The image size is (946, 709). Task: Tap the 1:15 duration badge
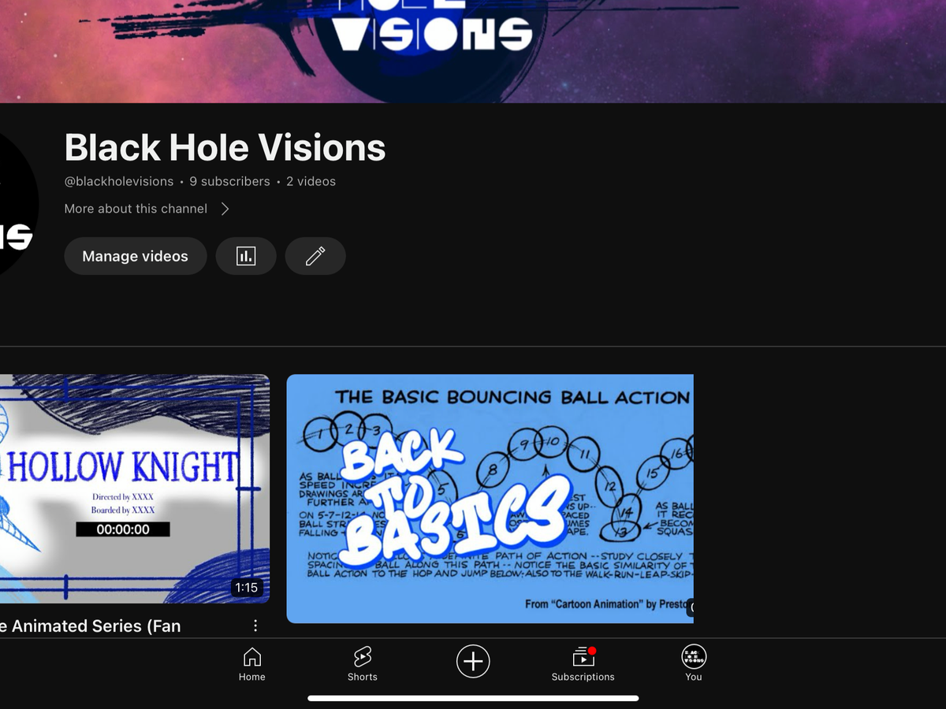247,588
